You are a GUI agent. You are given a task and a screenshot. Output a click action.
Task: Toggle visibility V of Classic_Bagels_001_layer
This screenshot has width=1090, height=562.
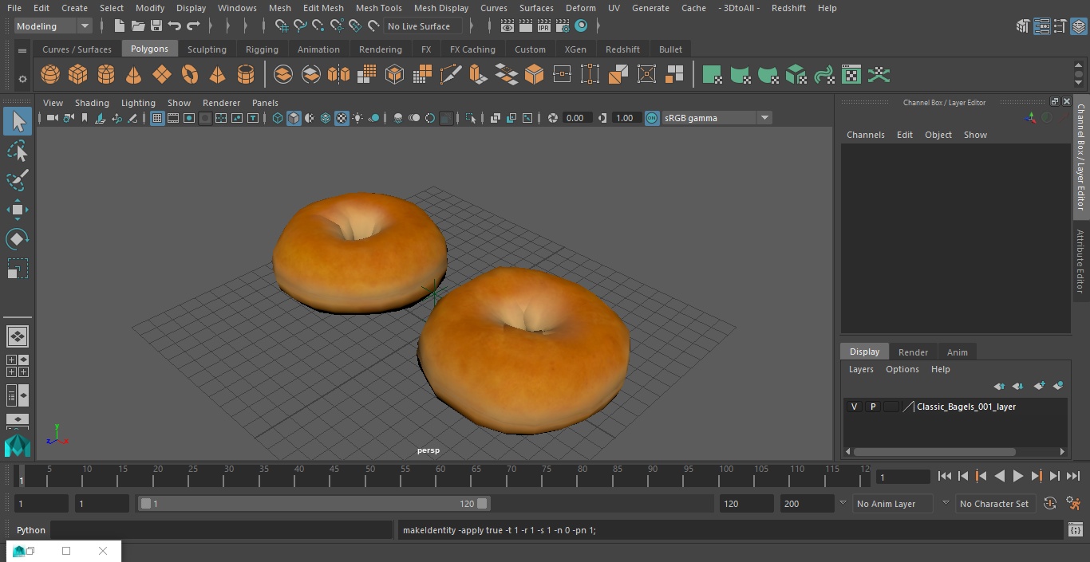[855, 407]
